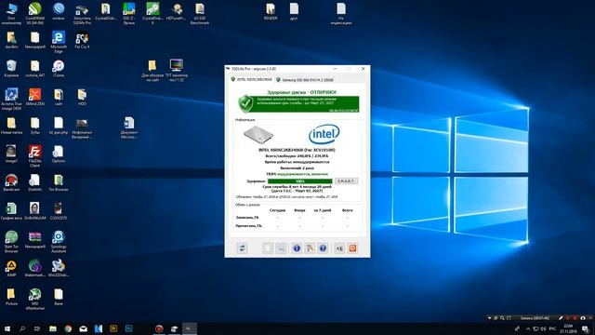
Task: Select the Picture folder on desktop
Action: 11,297
